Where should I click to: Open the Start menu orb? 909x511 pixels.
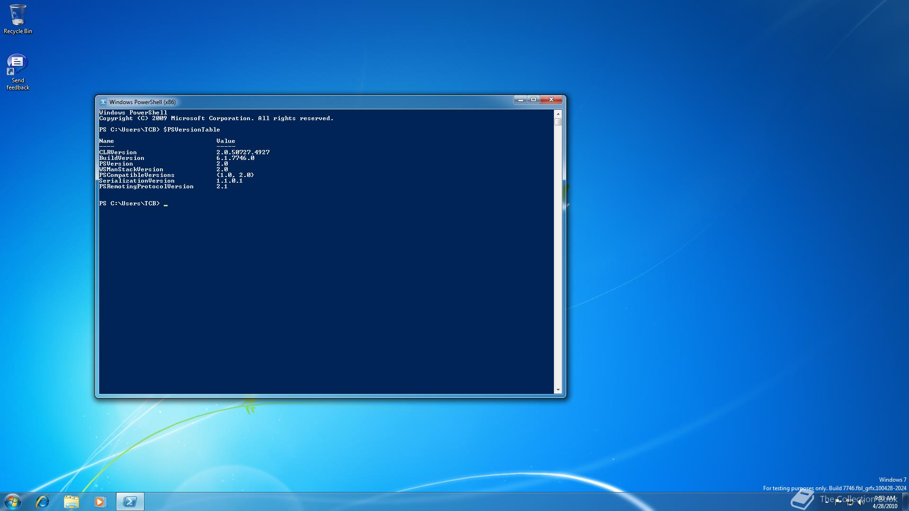[13, 502]
